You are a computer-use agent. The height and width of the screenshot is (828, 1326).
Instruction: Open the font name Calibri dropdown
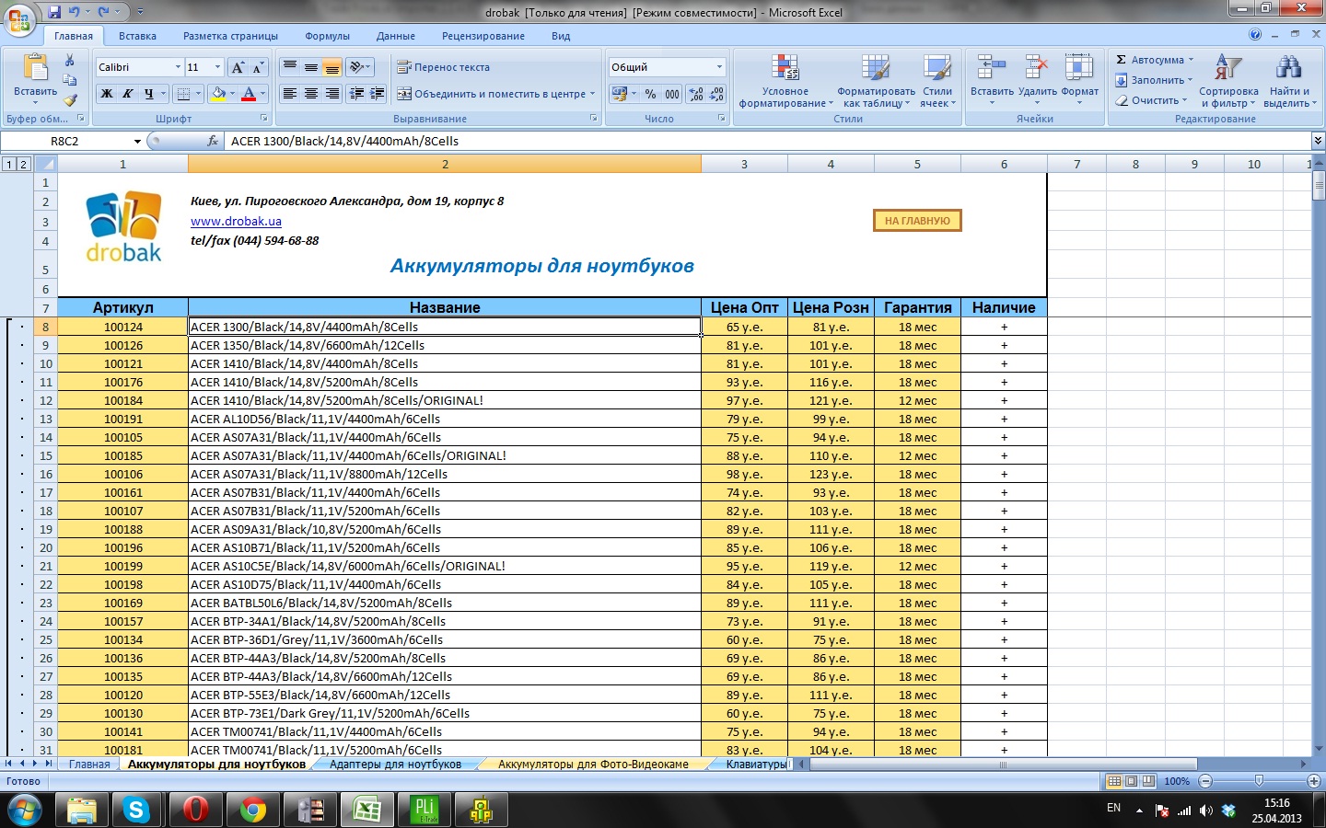coord(178,67)
